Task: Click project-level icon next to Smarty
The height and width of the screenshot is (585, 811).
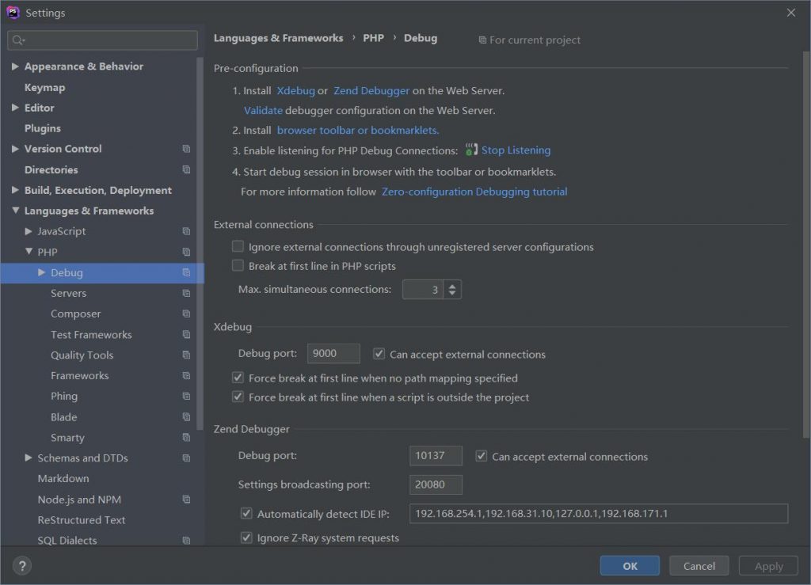Action: click(186, 438)
